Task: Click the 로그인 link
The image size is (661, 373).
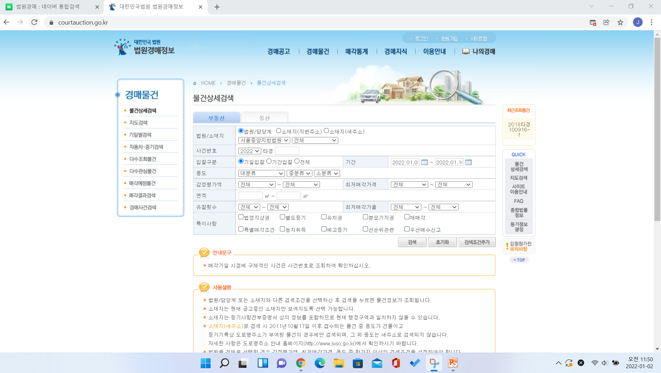Action: tap(421, 39)
